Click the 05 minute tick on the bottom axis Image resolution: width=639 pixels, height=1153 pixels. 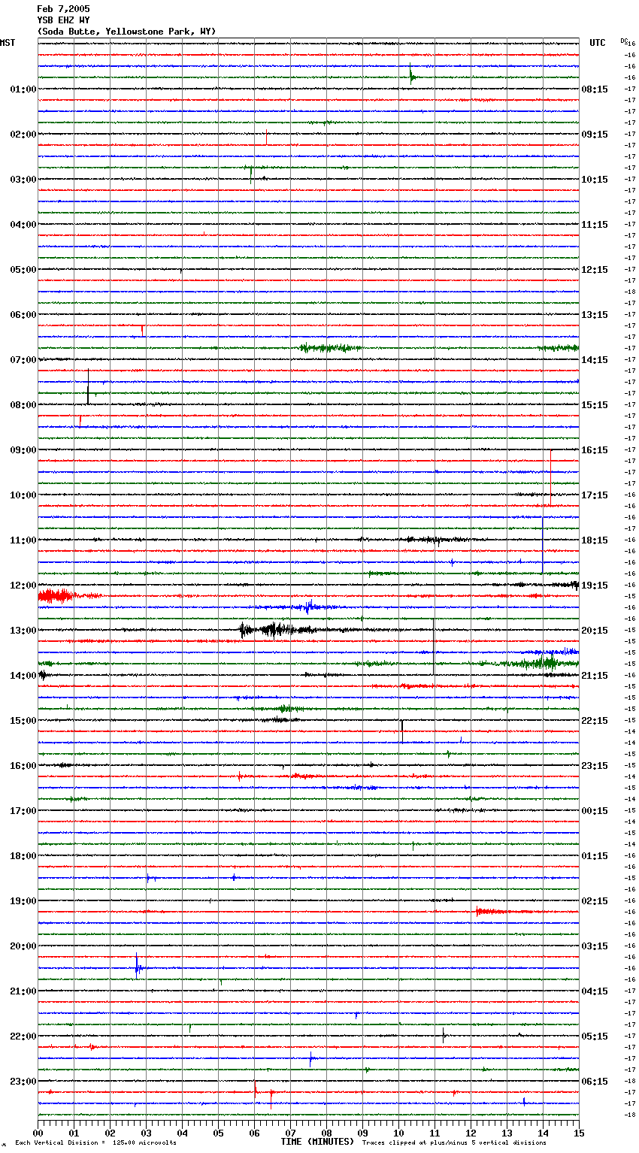coord(218,1133)
